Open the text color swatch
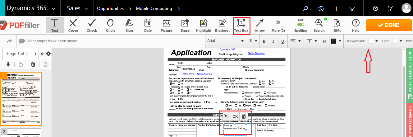 [x=334, y=41]
